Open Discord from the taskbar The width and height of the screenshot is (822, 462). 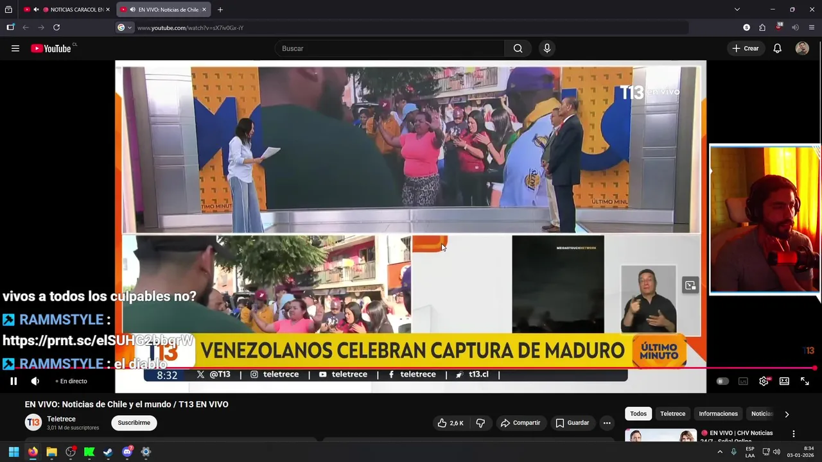tap(127, 452)
